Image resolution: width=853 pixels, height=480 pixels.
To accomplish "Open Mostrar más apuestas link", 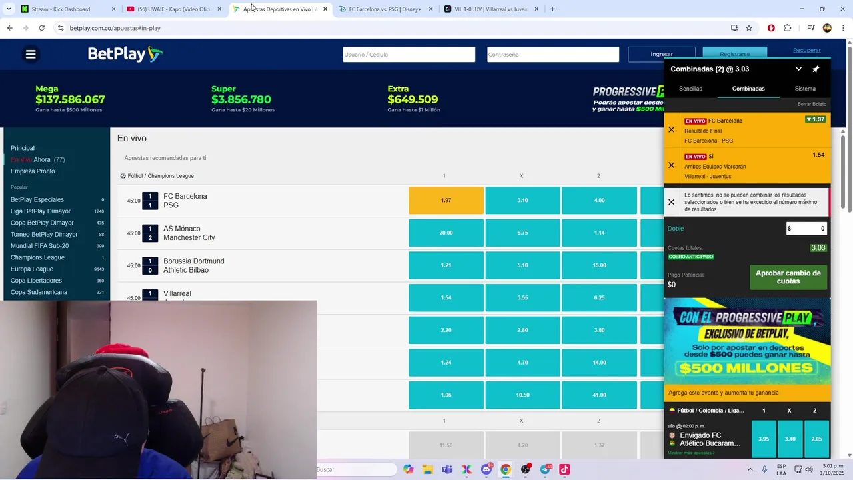I will [691, 453].
